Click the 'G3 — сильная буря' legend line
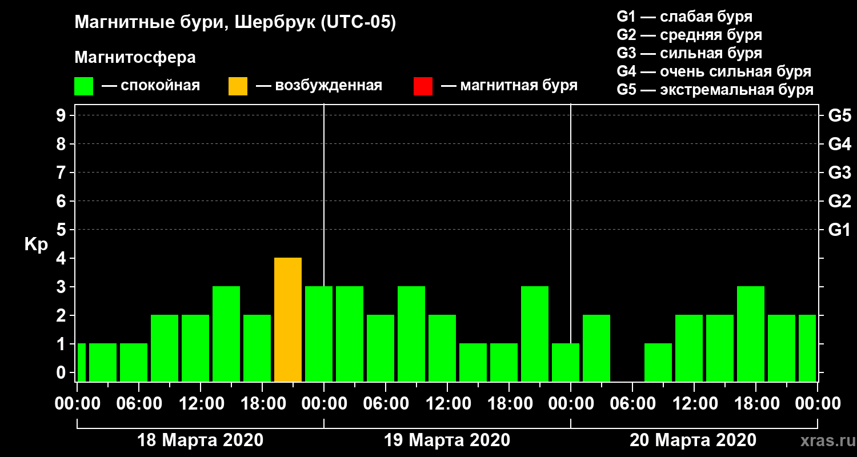 coord(689,53)
